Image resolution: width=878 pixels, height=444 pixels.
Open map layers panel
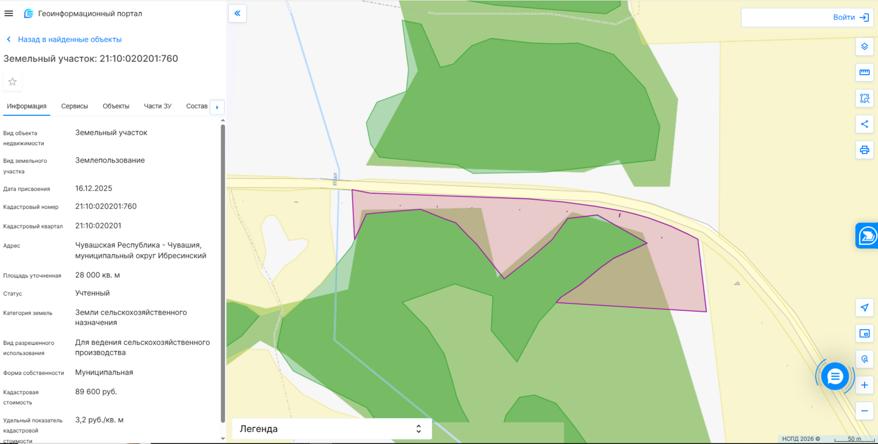pyautogui.click(x=864, y=47)
